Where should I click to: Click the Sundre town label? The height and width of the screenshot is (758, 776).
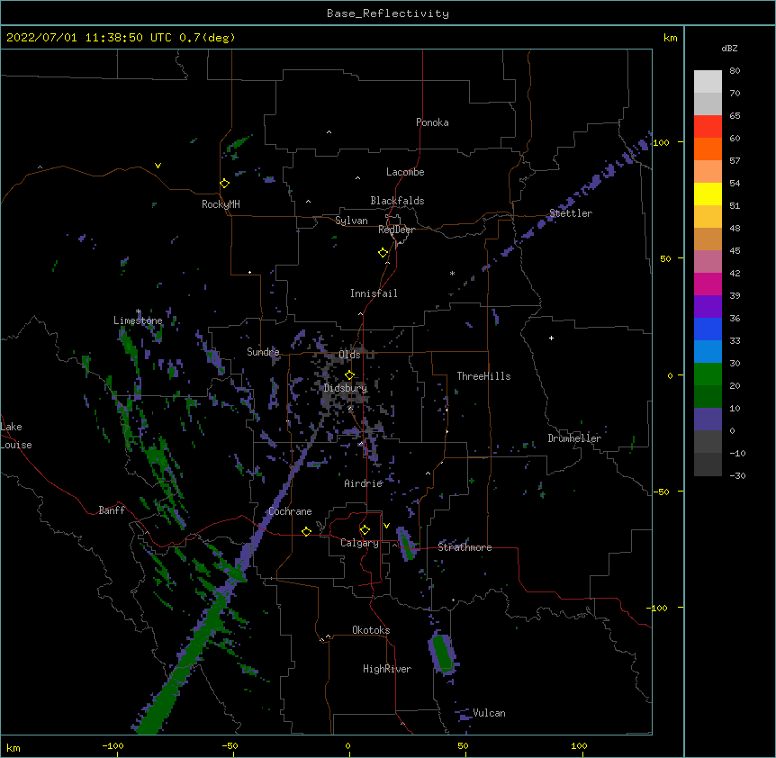263,352
